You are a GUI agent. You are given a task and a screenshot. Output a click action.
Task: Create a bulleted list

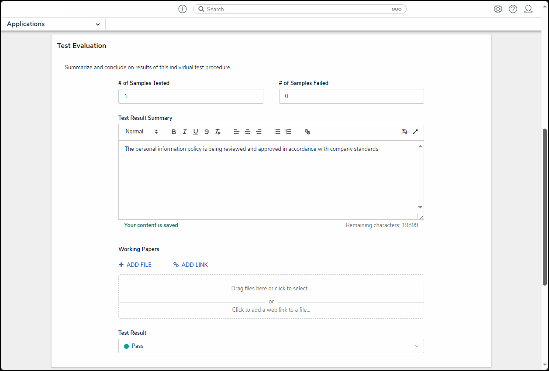coord(277,132)
